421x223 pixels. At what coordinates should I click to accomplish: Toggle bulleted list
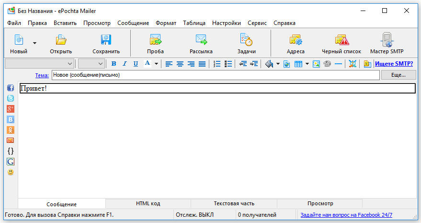coord(228,64)
